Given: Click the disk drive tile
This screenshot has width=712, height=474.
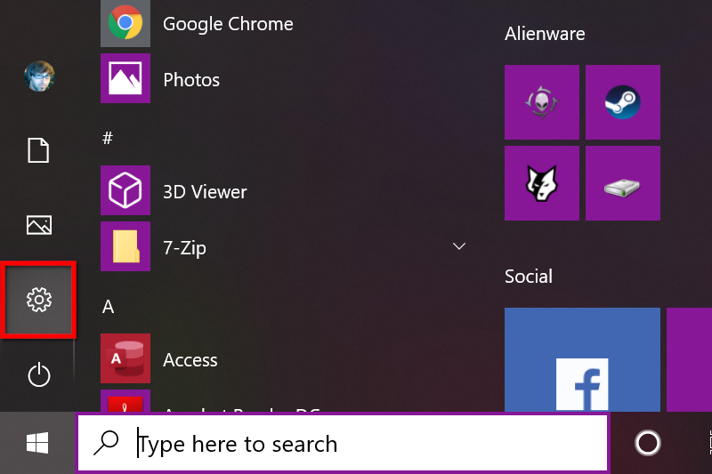Looking at the screenshot, I should (623, 183).
